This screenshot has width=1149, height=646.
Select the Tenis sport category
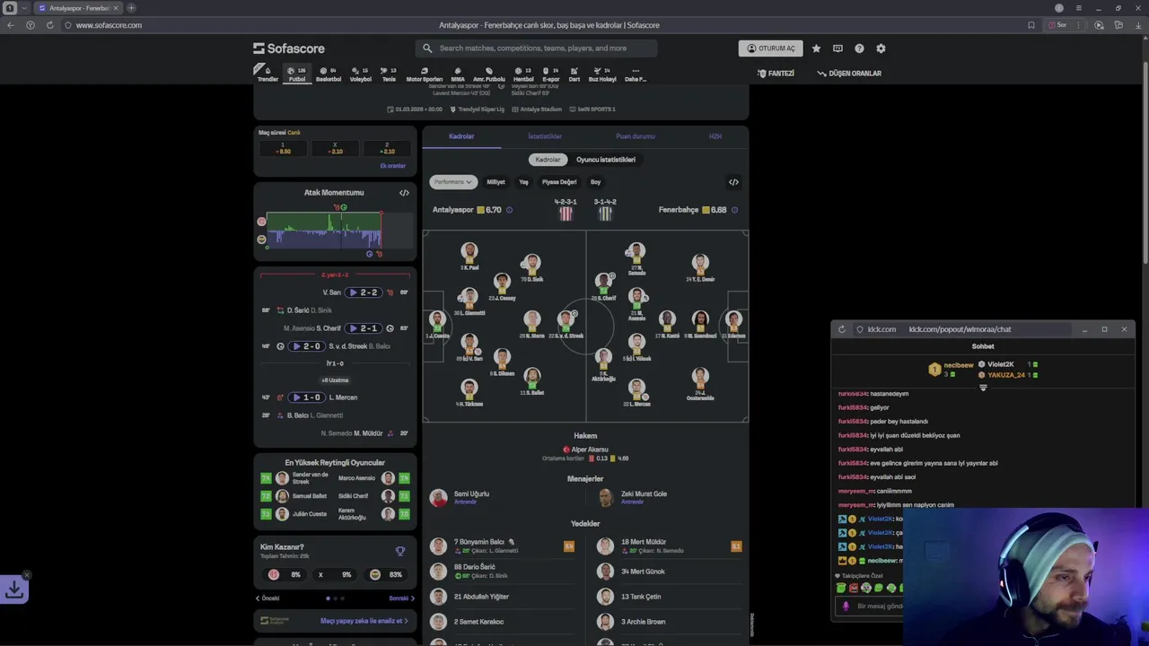(x=389, y=74)
